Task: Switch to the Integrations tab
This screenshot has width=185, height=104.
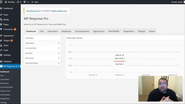Action: 129,31
